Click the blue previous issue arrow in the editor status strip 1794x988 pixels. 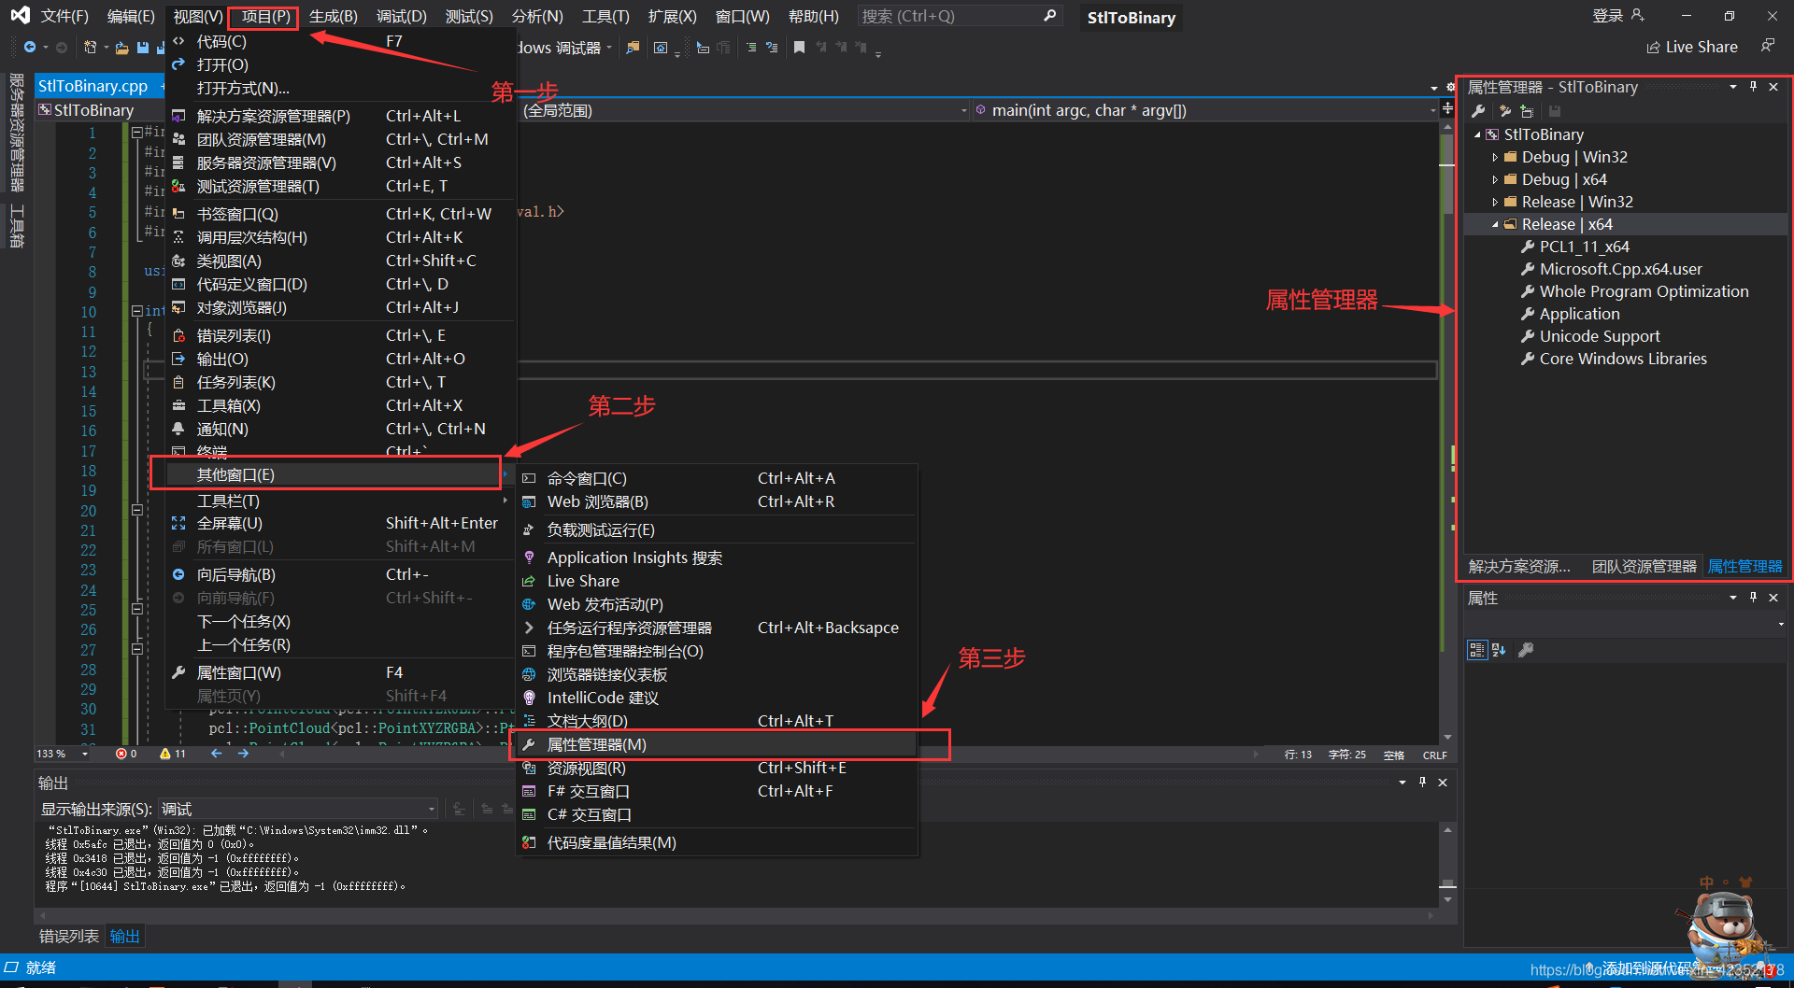217,754
